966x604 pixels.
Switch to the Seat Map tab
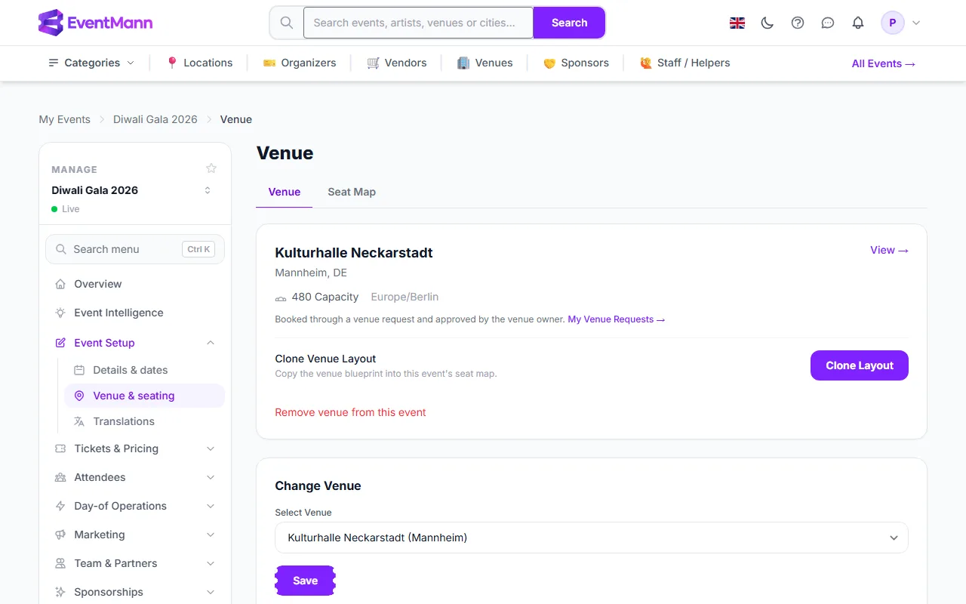[x=352, y=192]
